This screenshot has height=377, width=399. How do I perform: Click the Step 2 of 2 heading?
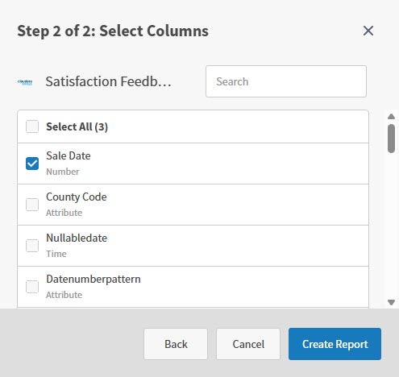(113, 31)
